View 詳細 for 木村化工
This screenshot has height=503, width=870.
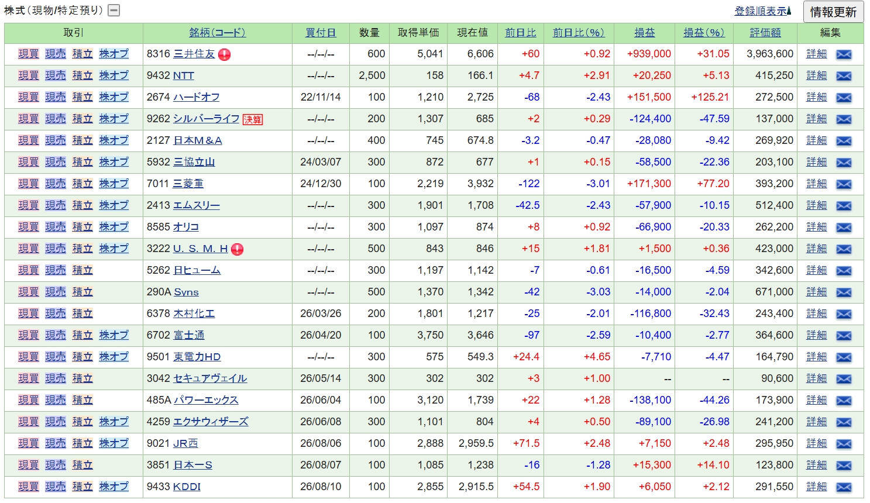(x=817, y=313)
